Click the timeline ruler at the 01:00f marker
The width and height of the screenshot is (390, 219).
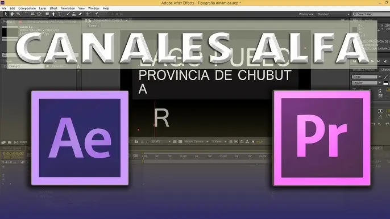(183, 156)
